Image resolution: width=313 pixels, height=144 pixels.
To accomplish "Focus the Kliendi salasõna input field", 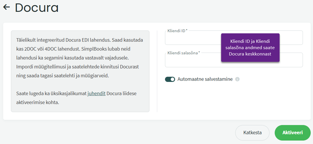I will point(192,61).
